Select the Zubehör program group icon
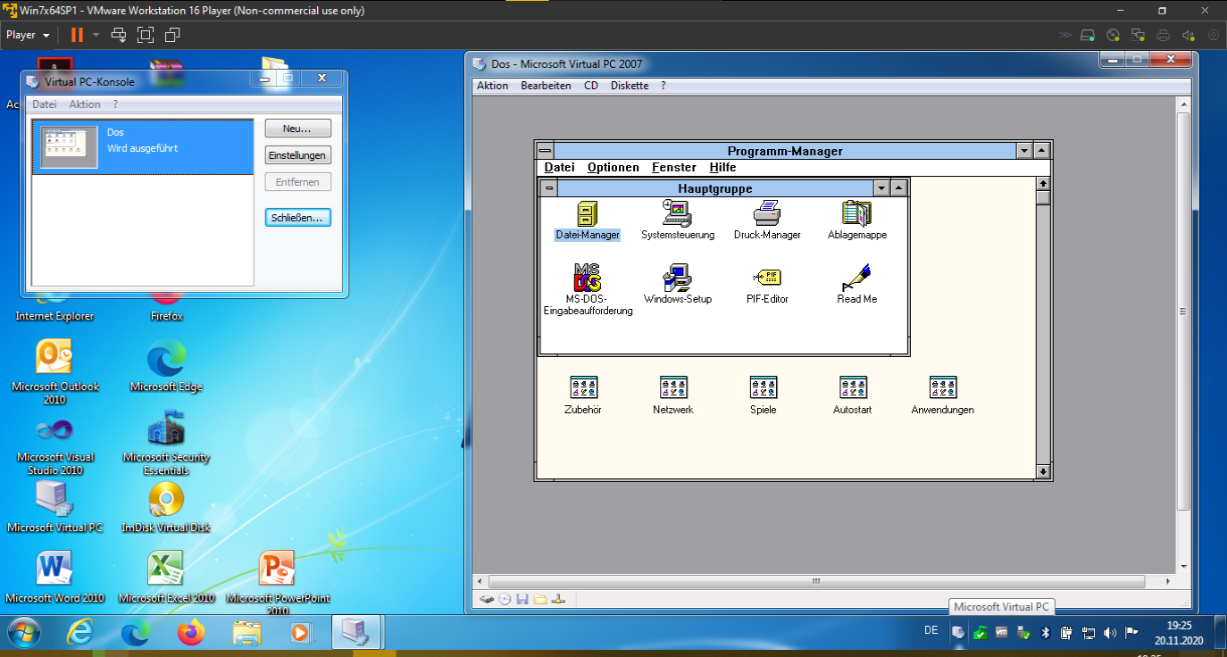Screen dimensions: 1227x657 click(583, 387)
